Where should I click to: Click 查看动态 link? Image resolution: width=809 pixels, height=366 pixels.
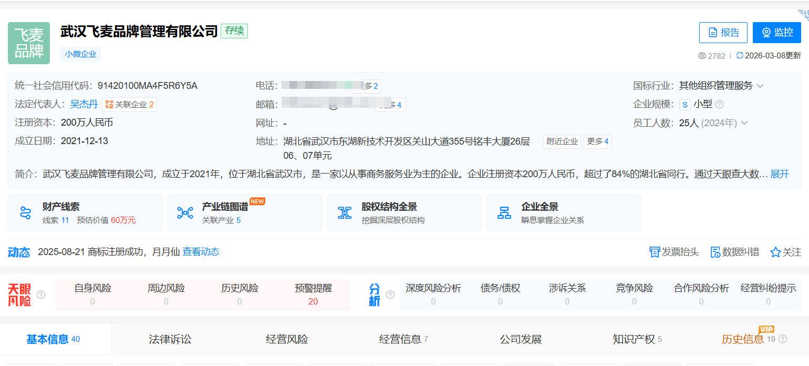(x=201, y=252)
